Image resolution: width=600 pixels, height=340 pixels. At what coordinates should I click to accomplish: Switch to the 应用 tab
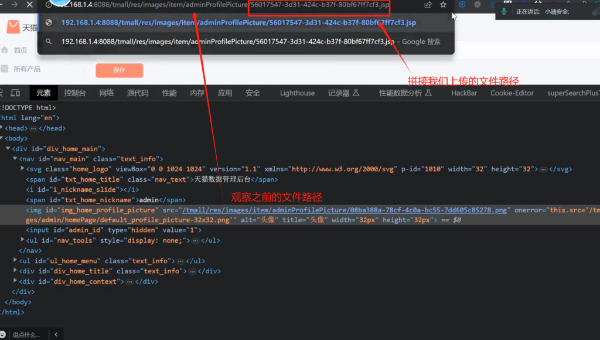click(x=225, y=93)
